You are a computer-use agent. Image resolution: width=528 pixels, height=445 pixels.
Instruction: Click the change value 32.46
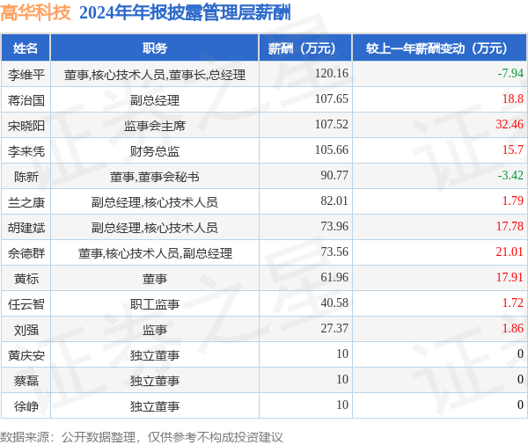(x=510, y=124)
